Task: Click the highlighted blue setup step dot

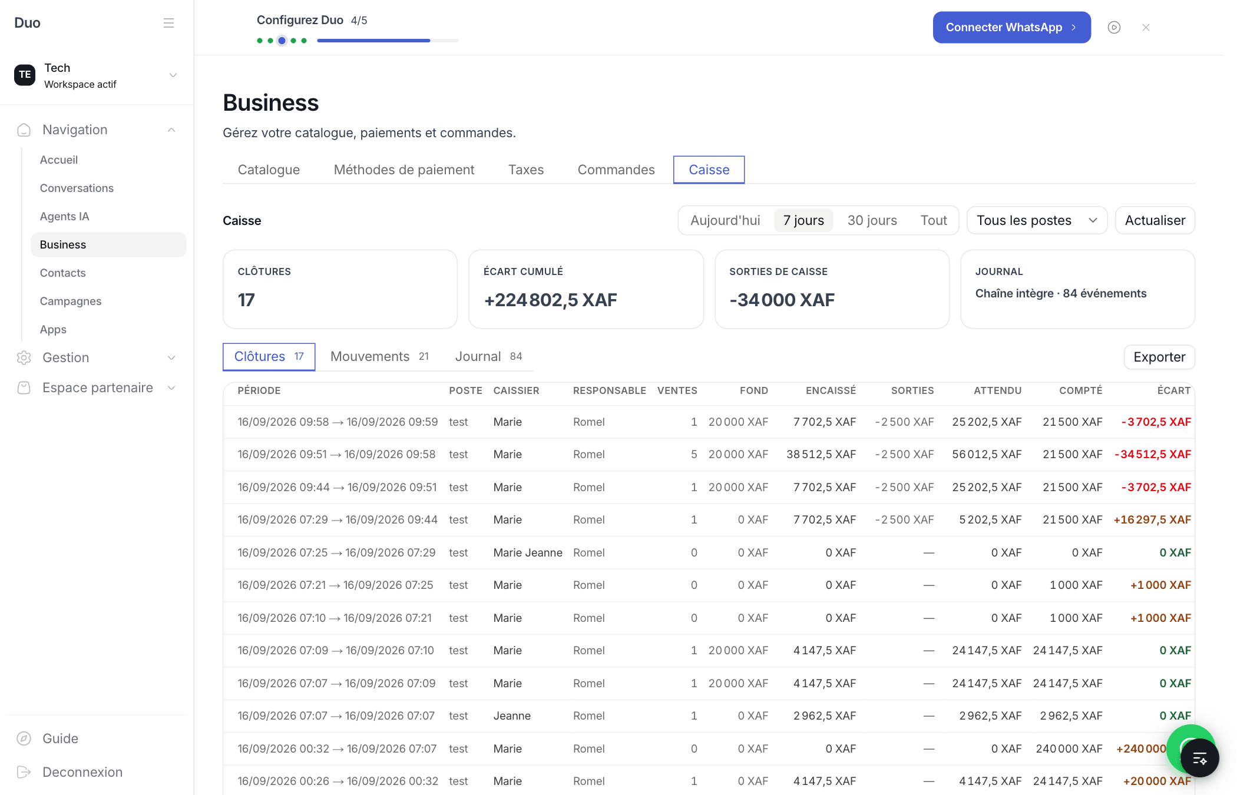Action: 282,41
